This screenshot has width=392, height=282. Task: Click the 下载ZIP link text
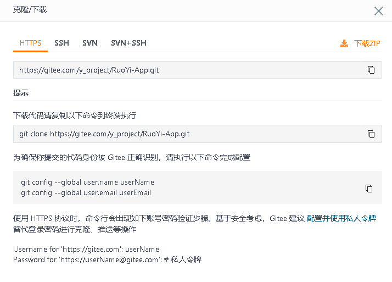pyautogui.click(x=367, y=43)
